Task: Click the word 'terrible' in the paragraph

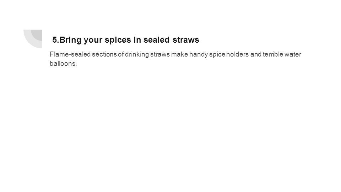Action: (x=273, y=54)
